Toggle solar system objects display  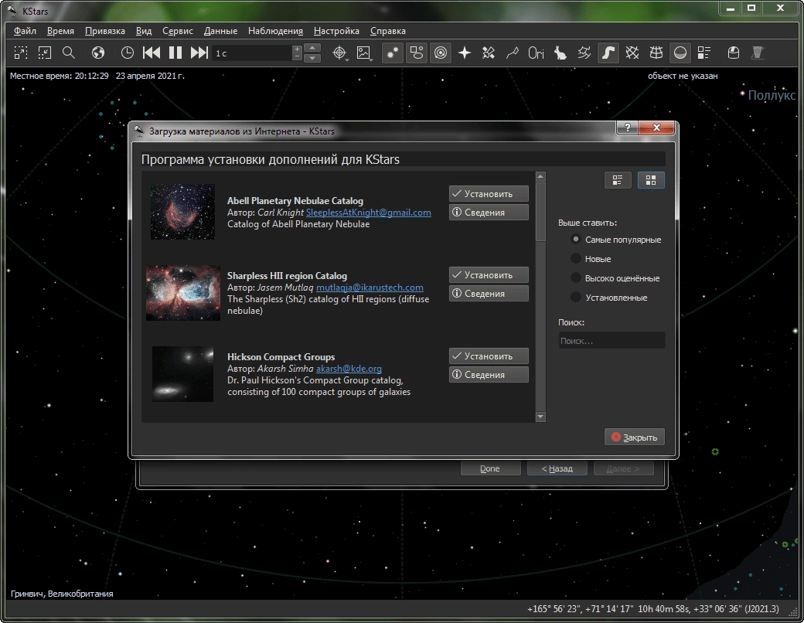click(441, 53)
